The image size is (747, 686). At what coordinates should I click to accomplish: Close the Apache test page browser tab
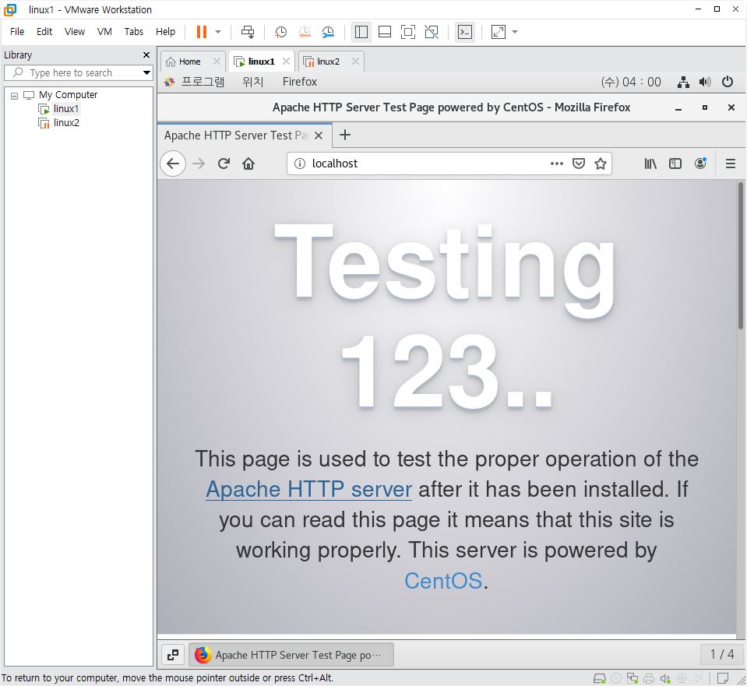click(319, 135)
